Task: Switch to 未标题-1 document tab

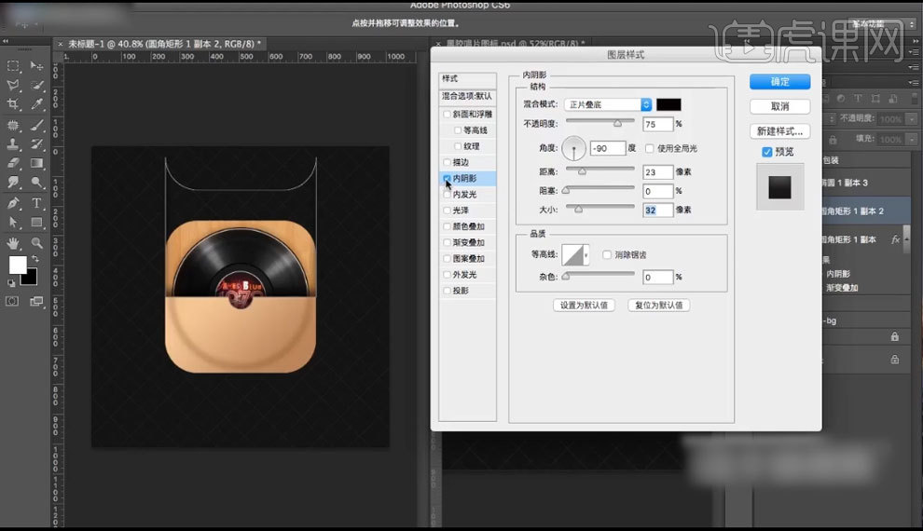Action: coord(164,44)
